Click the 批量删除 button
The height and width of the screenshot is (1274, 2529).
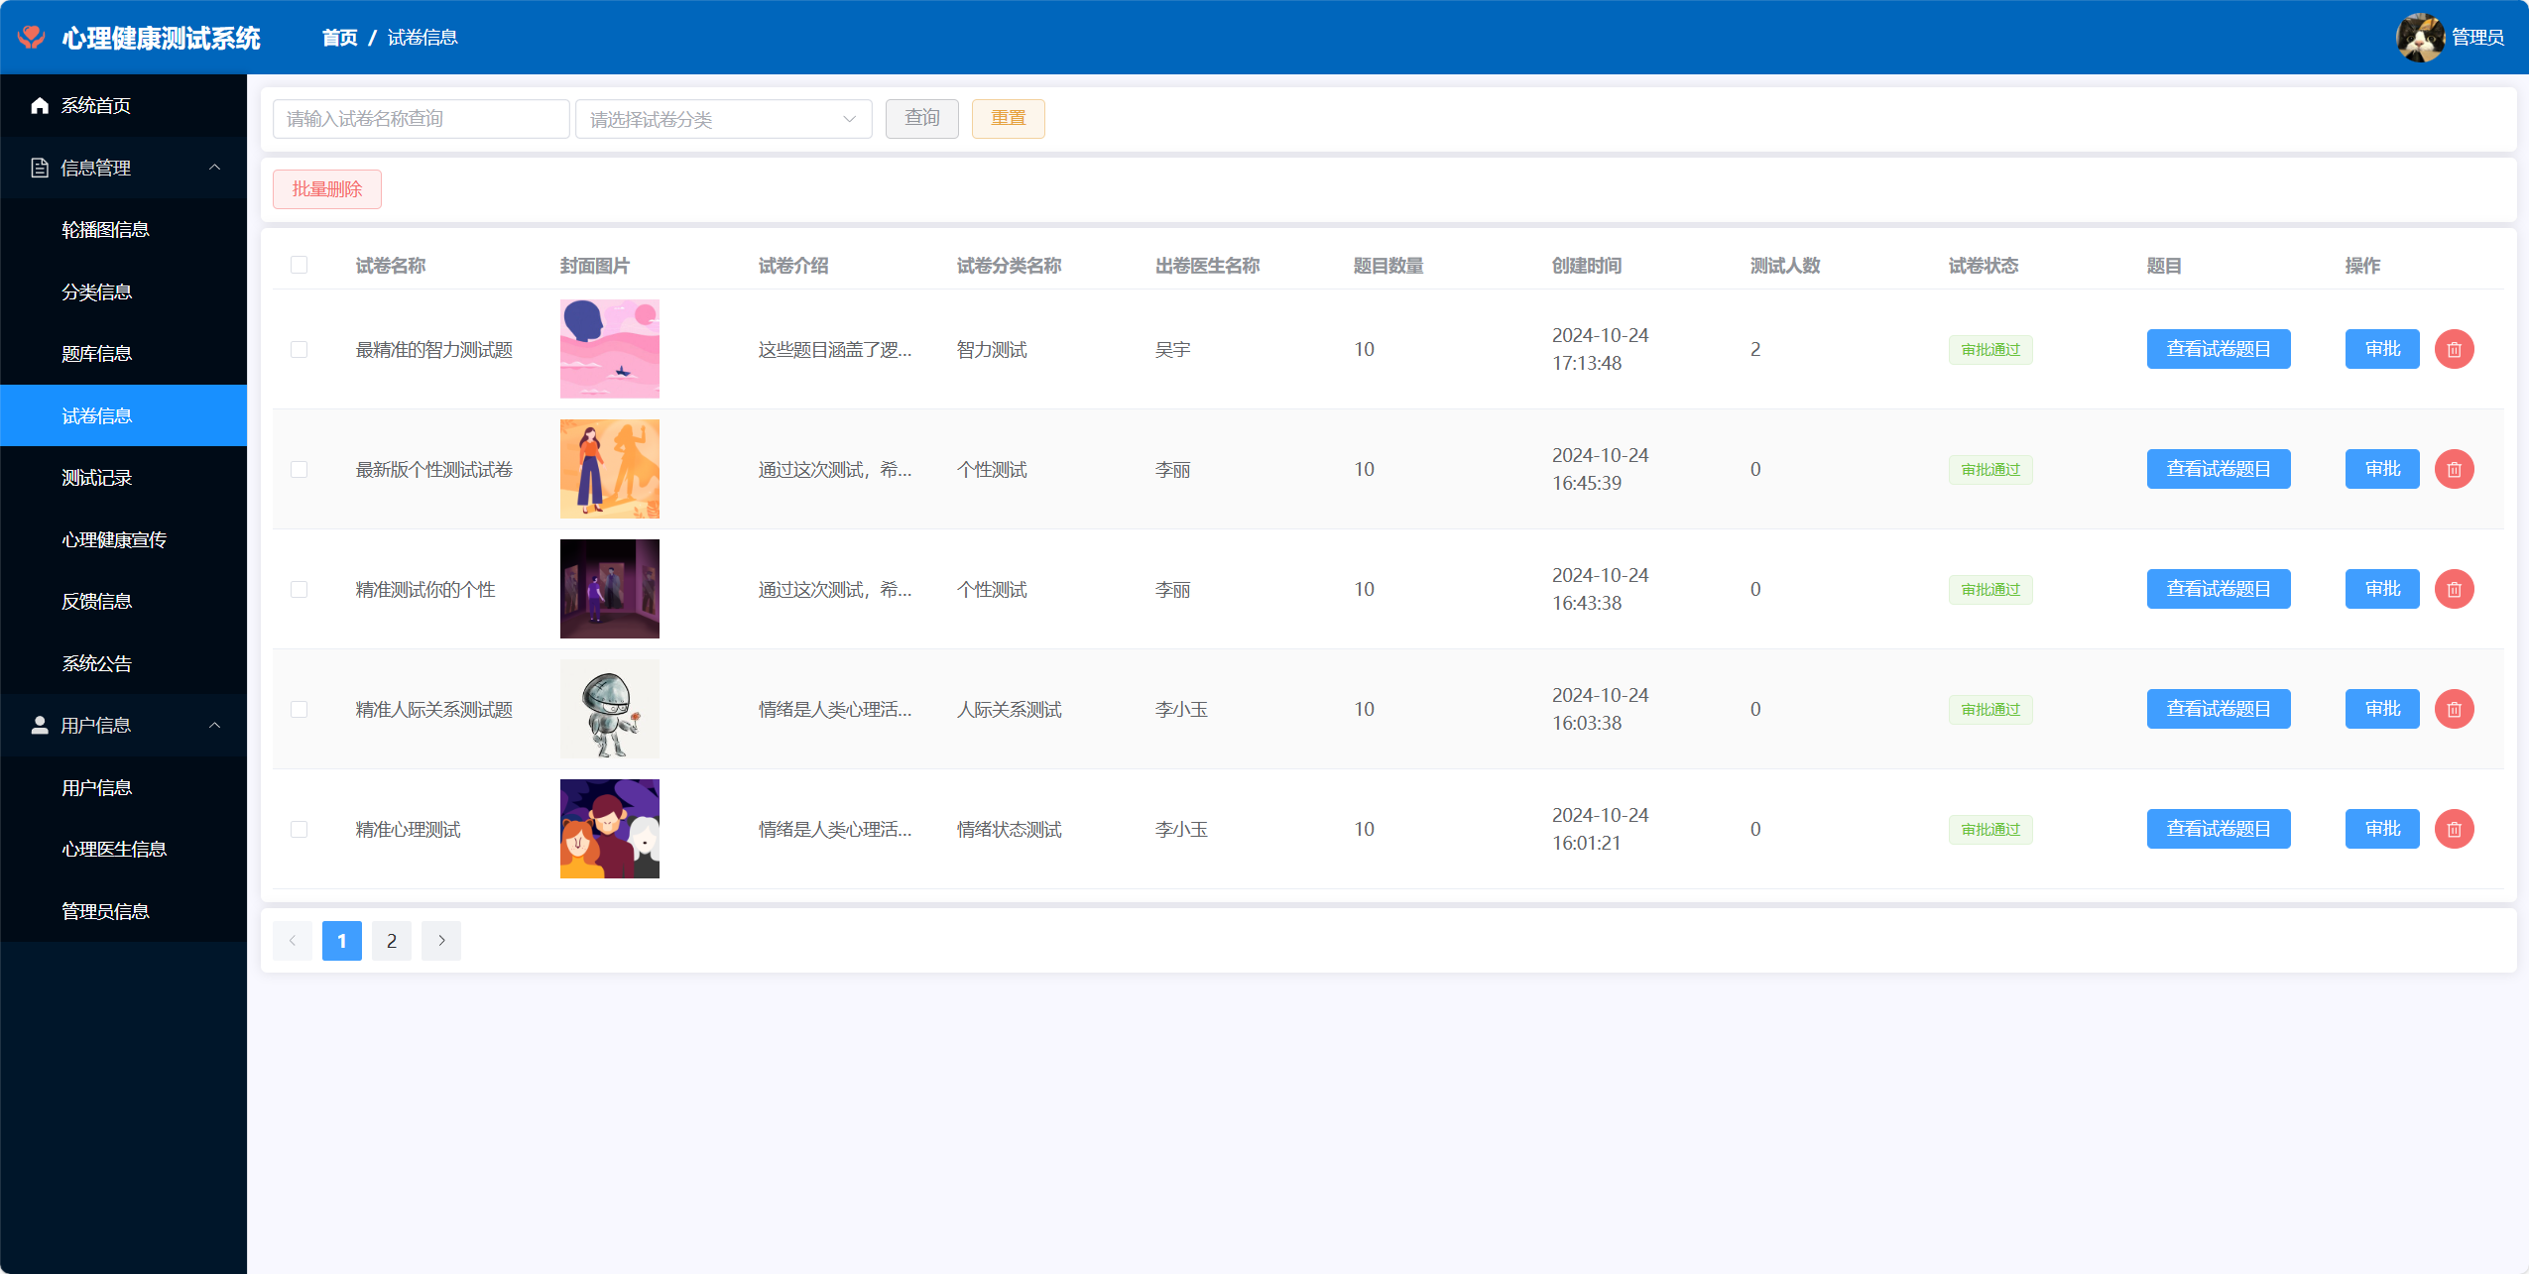(326, 189)
